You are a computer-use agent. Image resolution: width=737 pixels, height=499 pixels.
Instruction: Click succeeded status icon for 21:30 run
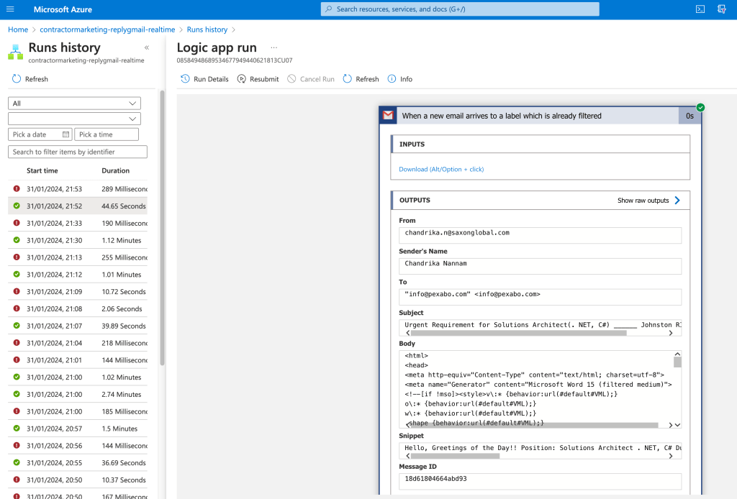(17, 240)
